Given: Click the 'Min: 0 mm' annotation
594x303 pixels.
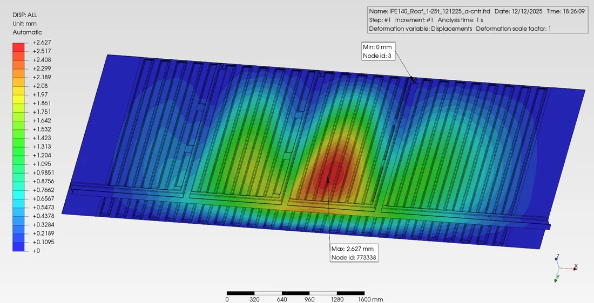Looking at the screenshot, I should [377, 47].
